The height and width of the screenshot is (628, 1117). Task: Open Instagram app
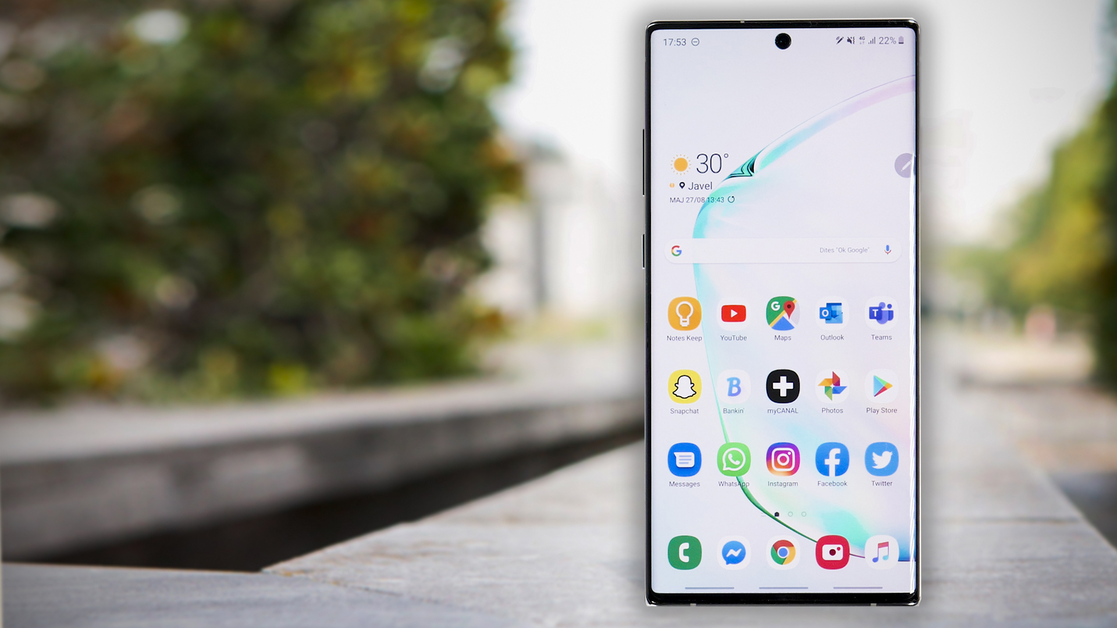tap(782, 459)
